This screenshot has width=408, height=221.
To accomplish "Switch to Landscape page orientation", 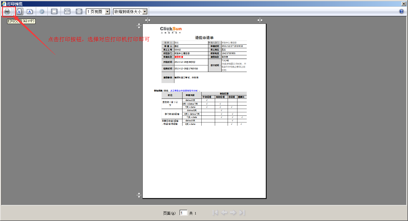I will [x=30, y=12].
